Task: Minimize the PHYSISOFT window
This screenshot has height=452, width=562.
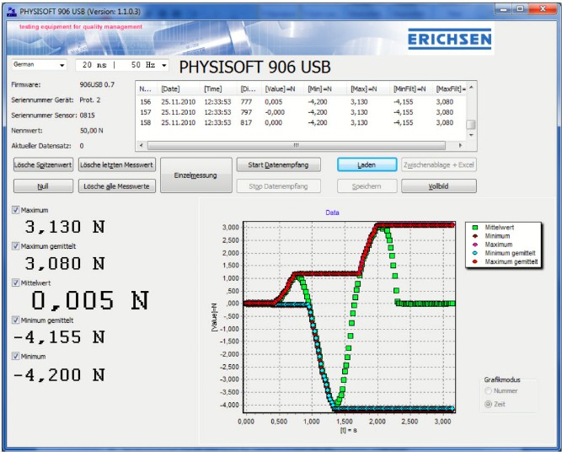Action: [503, 9]
